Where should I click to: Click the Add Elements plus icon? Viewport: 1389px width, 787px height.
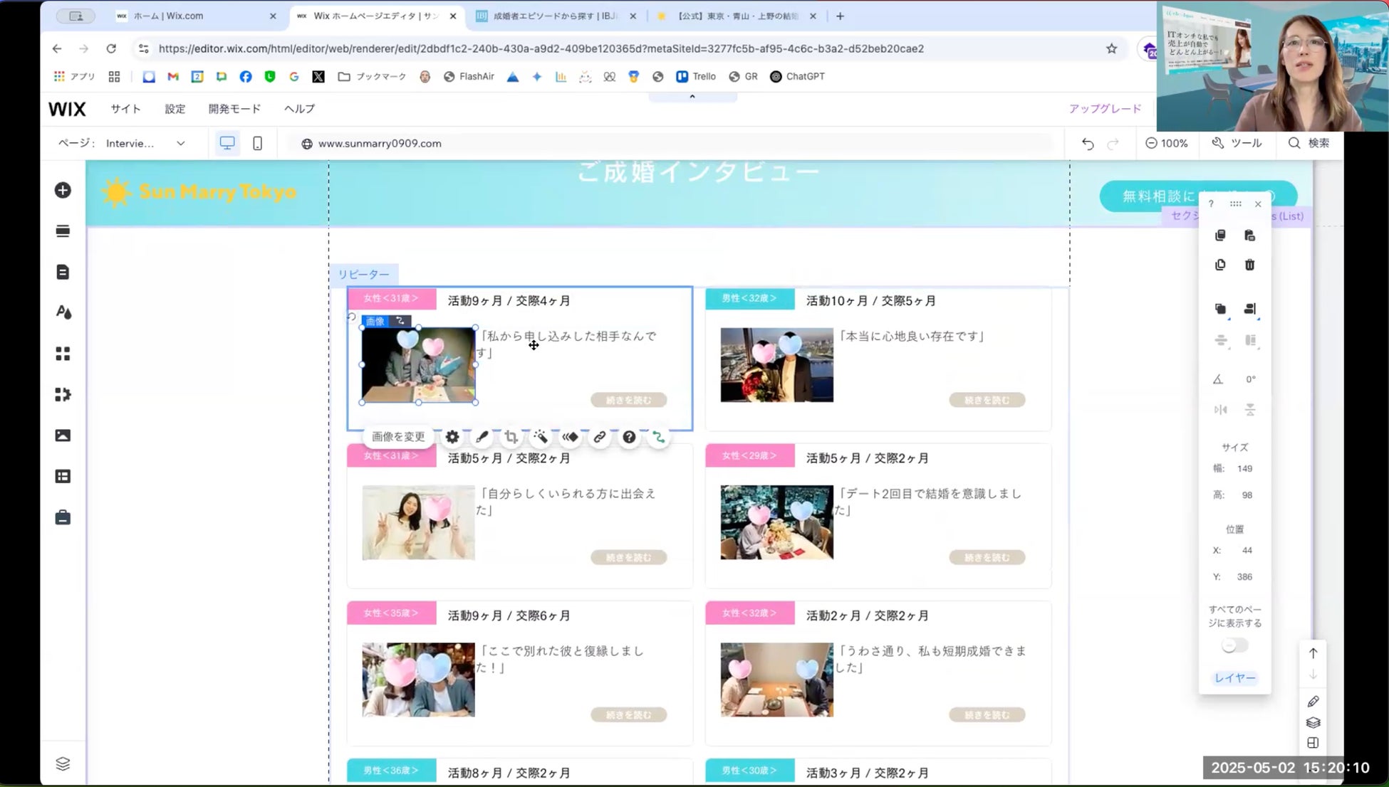(x=63, y=190)
